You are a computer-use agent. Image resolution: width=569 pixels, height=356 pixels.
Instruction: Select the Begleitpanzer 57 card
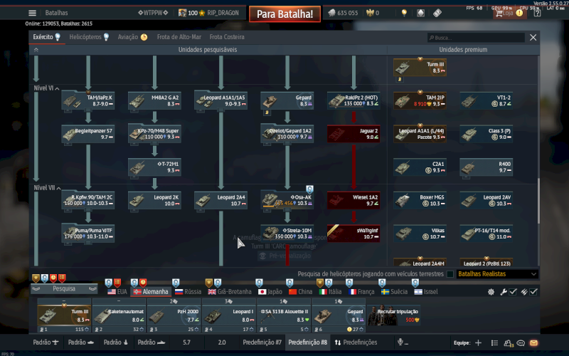tap(88, 134)
